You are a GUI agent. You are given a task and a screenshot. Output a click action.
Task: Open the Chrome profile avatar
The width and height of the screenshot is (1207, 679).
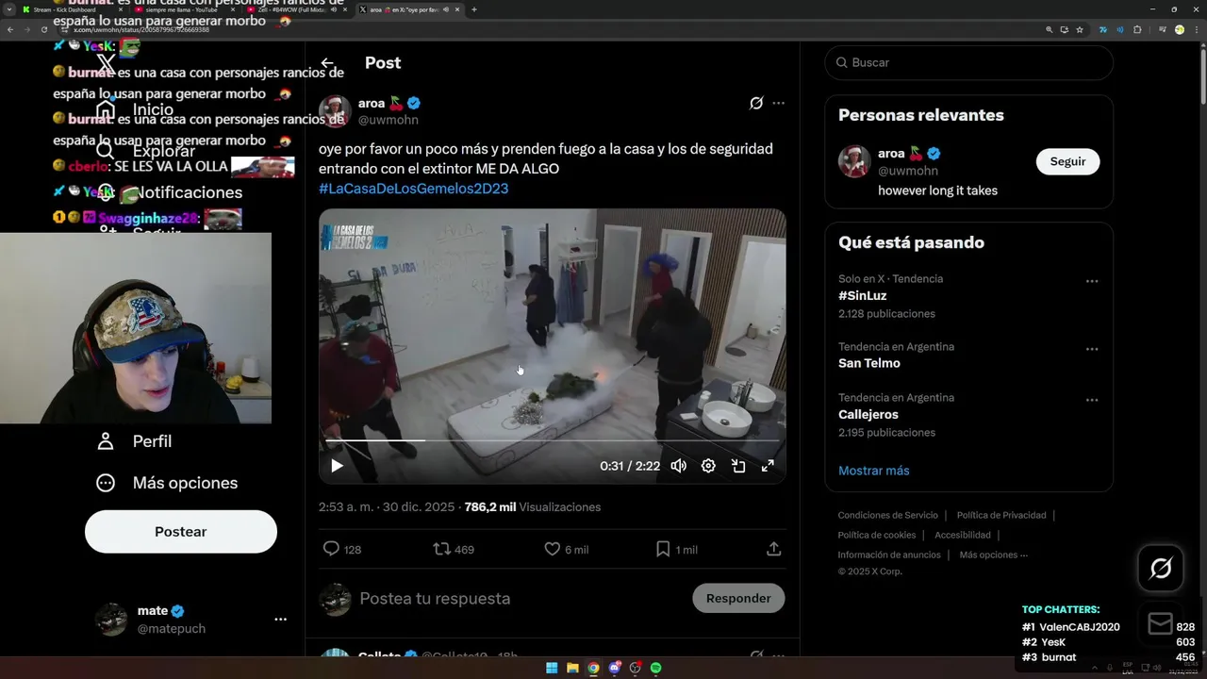(1179, 29)
